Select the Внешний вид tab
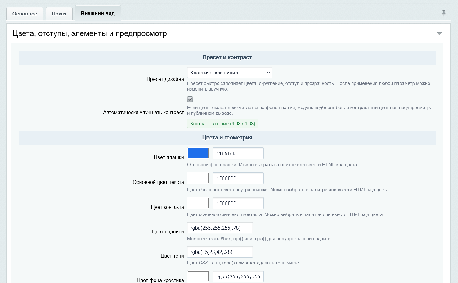This screenshot has height=283, width=458. [x=98, y=13]
